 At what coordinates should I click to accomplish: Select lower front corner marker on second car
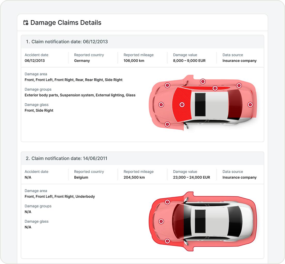[167, 241]
